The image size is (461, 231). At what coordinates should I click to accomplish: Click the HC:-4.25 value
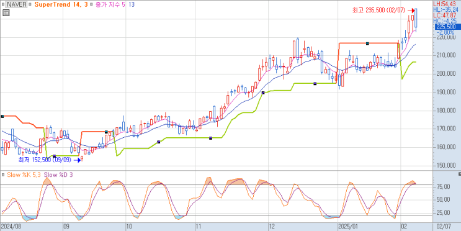[x=445, y=20]
